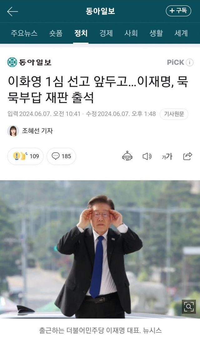This screenshot has width=200, height=339.
Task: Open the original article via 기사원문
Action: point(174,114)
